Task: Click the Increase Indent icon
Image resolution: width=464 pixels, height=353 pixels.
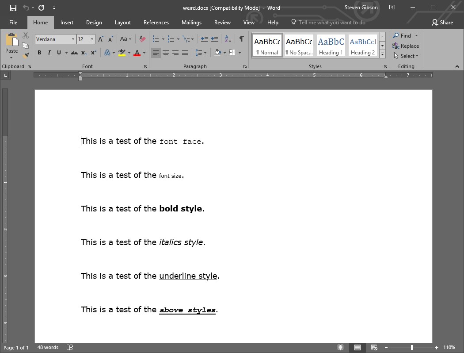Action: tap(214, 39)
